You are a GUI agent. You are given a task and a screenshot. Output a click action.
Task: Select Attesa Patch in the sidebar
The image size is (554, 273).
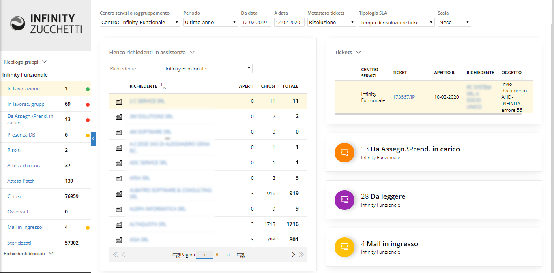tap(21, 181)
